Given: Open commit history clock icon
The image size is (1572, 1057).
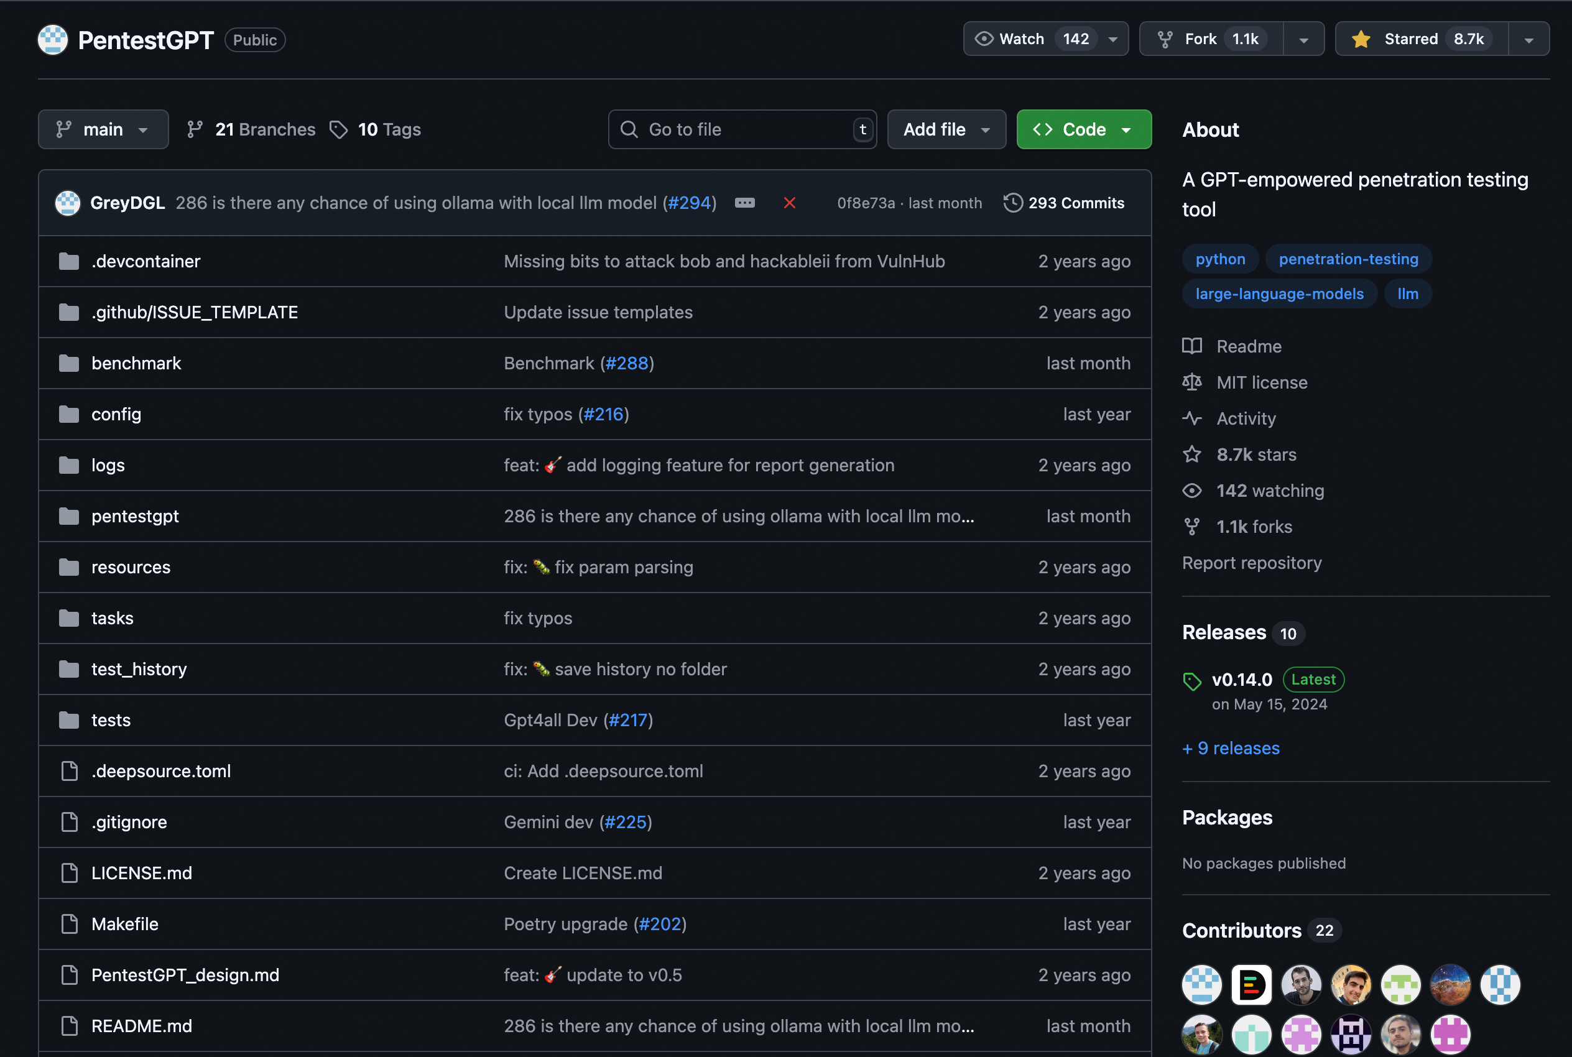Looking at the screenshot, I should click(1012, 203).
